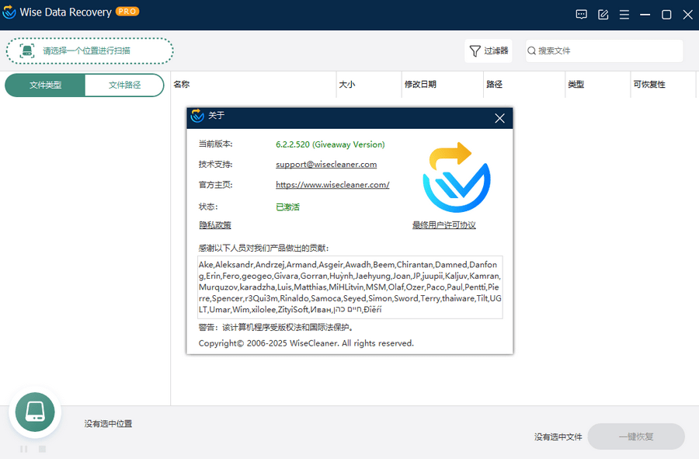Open the 隐私政策 privacy policy link
The width and height of the screenshot is (699, 459).
(x=215, y=225)
